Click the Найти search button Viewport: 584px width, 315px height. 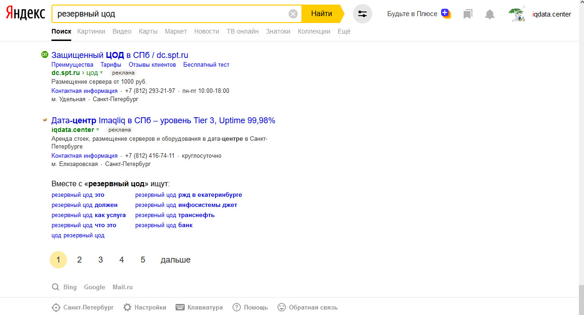click(322, 14)
